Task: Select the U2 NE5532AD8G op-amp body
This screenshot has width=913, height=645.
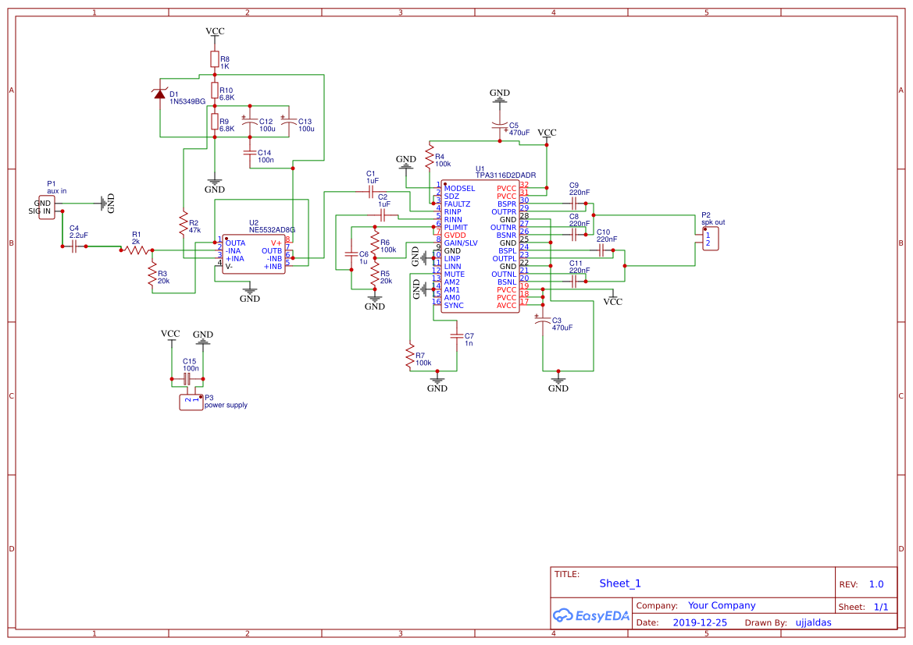Action: pos(254,254)
